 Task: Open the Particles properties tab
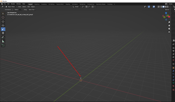pyautogui.click(x=173, y=74)
